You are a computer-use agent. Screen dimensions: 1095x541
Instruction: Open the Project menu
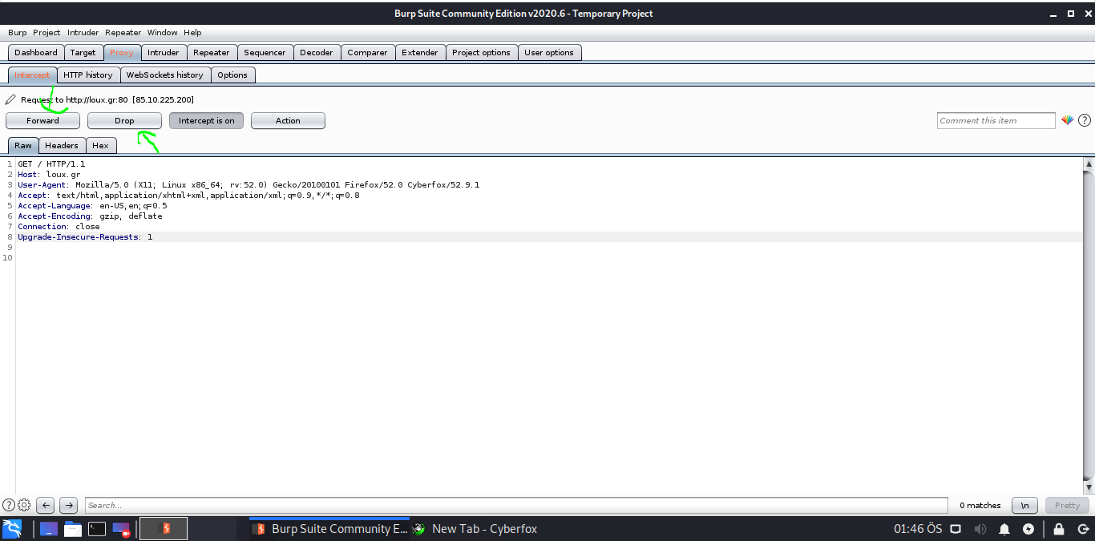[x=46, y=33]
